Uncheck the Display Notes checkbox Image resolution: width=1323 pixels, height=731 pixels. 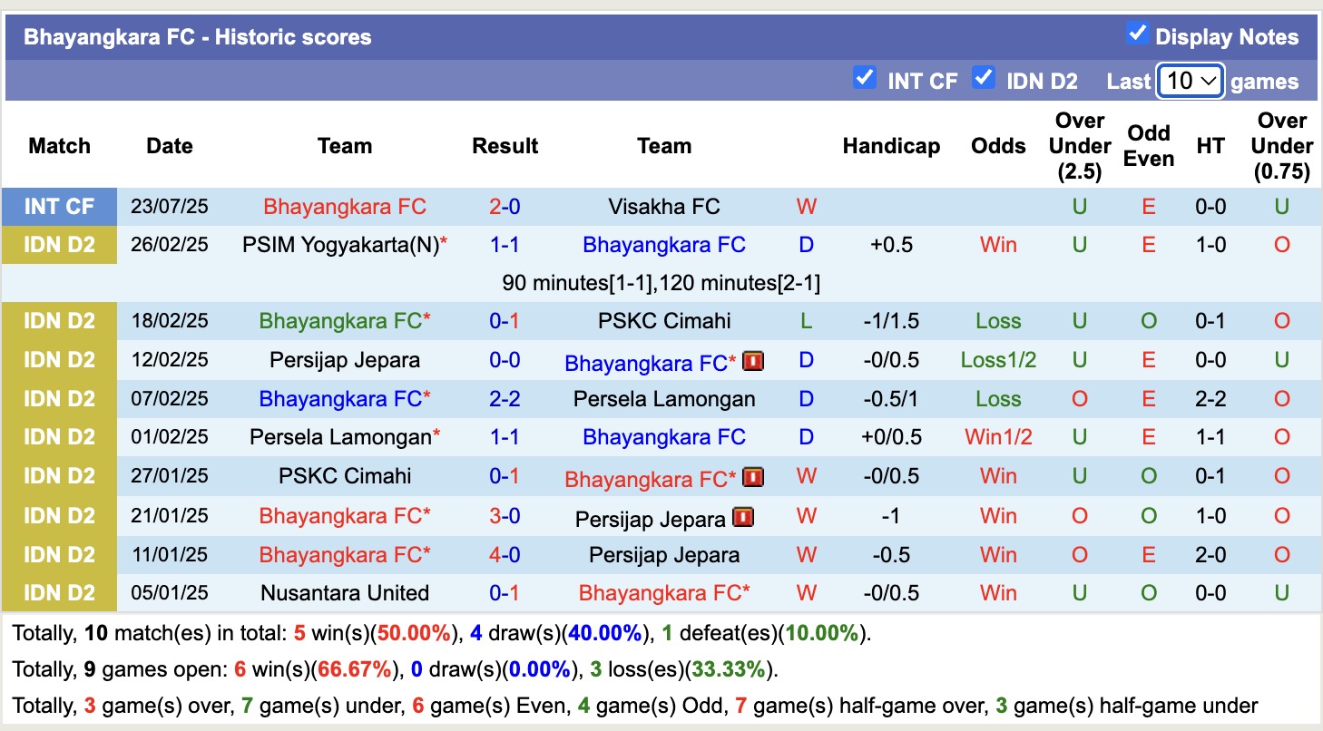click(x=1138, y=33)
